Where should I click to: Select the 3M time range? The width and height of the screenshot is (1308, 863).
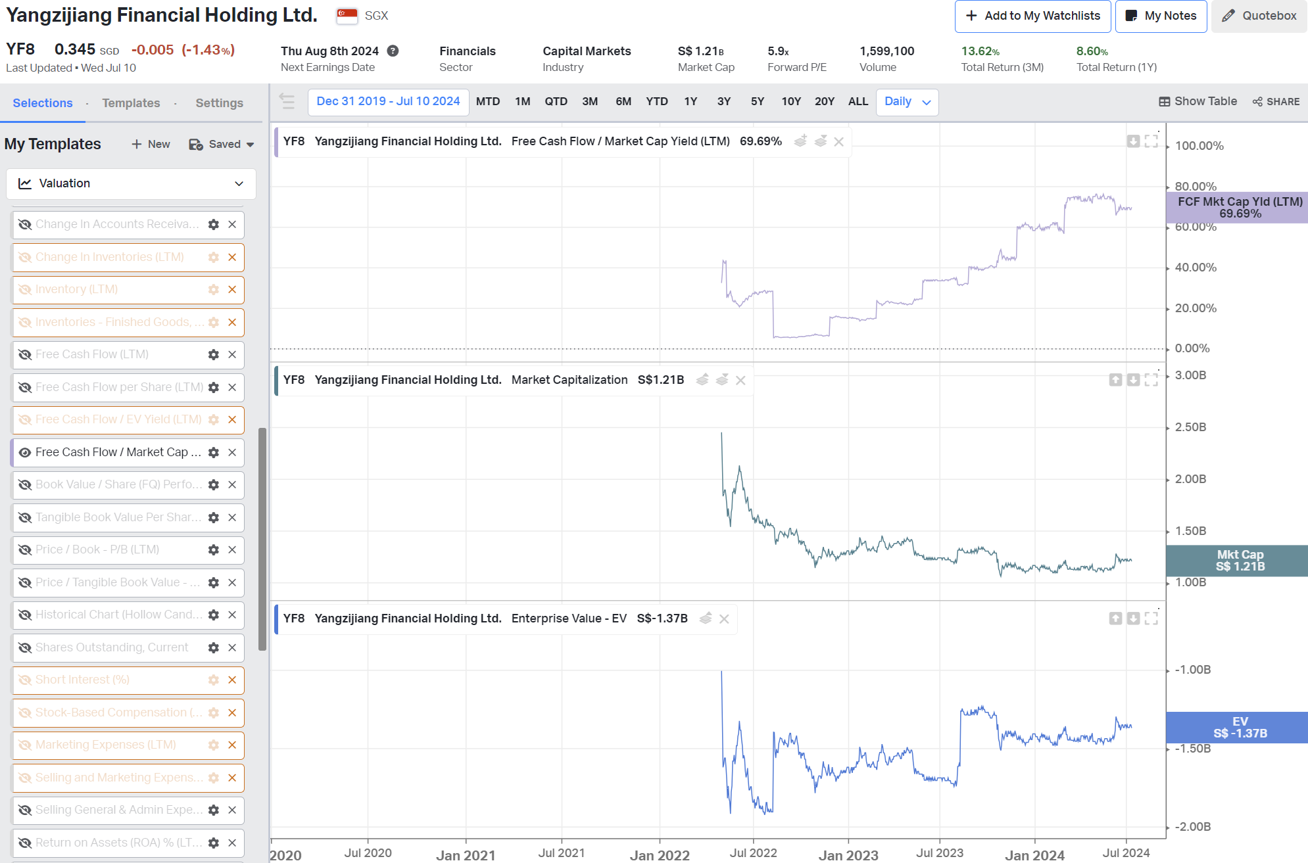[x=590, y=102]
